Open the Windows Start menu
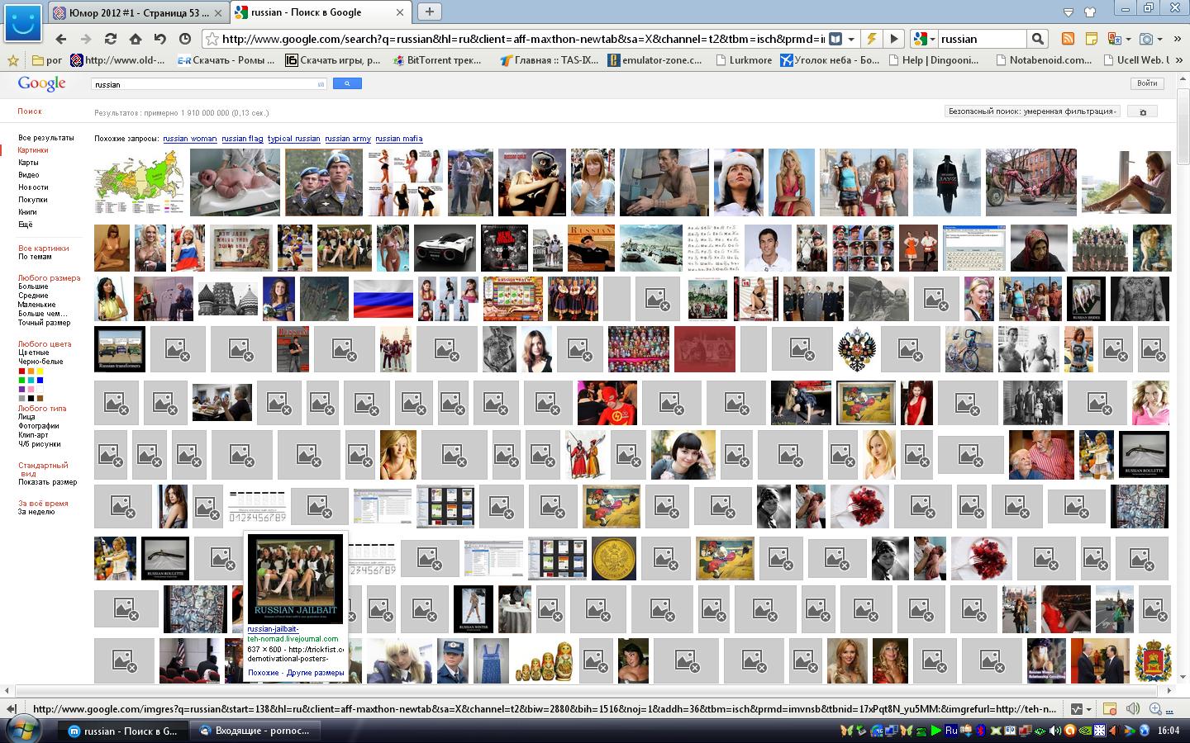The image size is (1190, 743). (x=21, y=731)
